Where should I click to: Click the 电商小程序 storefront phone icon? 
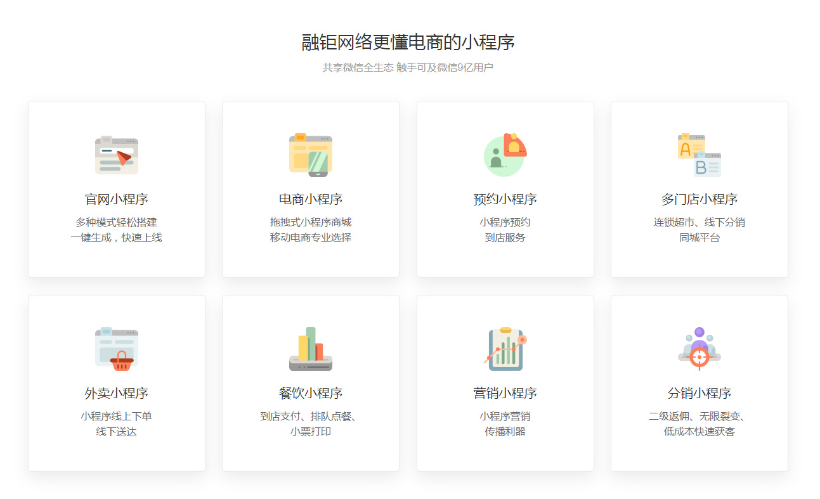(x=311, y=155)
